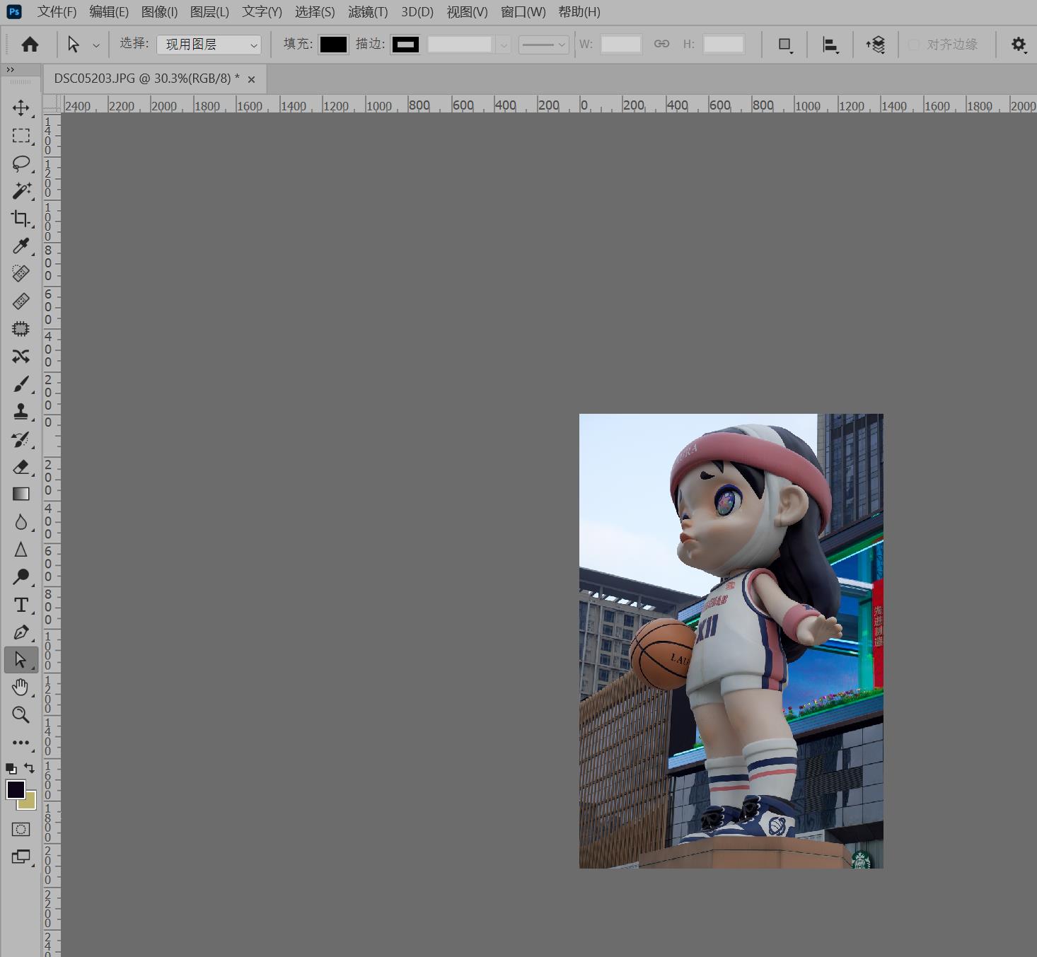Select the Crop tool
1037x957 pixels.
pyautogui.click(x=21, y=219)
